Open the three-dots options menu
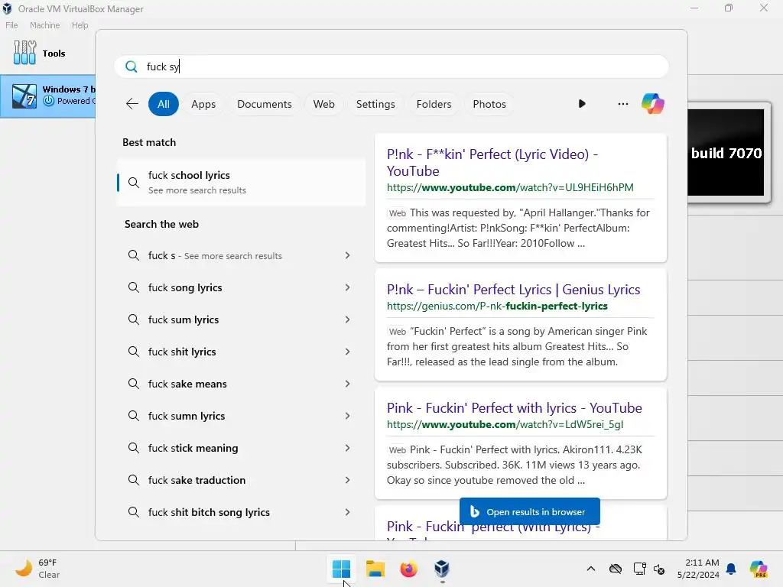Viewport: 783px width, 587px height. coord(622,104)
